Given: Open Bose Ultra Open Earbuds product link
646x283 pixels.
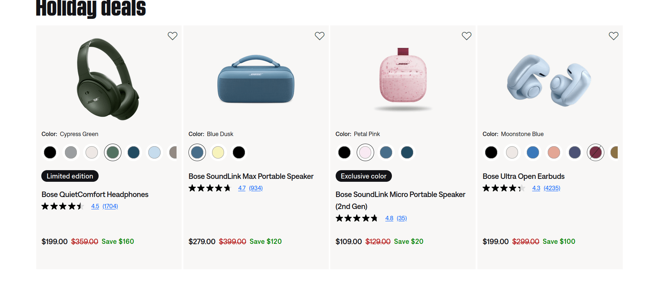Looking at the screenshot, I should [523, 176].
